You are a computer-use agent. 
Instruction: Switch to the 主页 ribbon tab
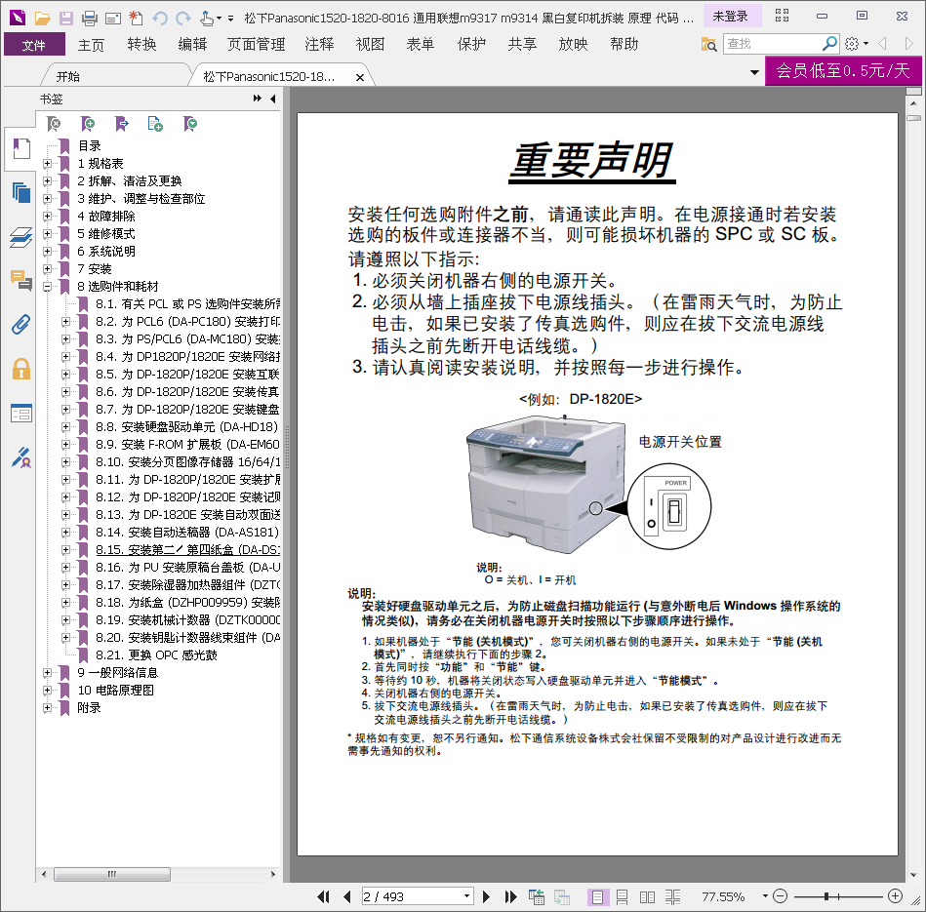click(x=91, y=45)
